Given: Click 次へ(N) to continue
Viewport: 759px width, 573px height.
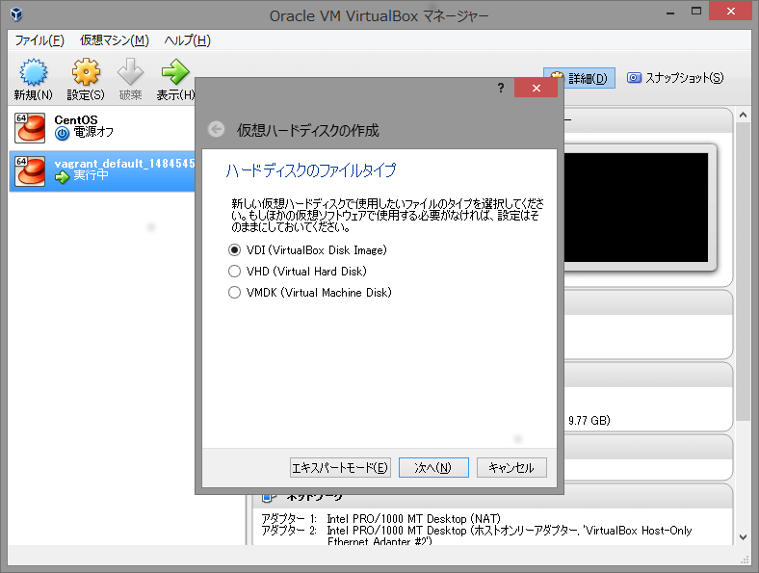Looking at the screenshot, I should pyautogui.click(x=433, y=467).
